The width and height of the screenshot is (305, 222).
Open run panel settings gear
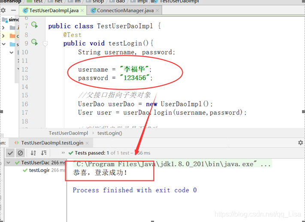click(x=300, y=142)
